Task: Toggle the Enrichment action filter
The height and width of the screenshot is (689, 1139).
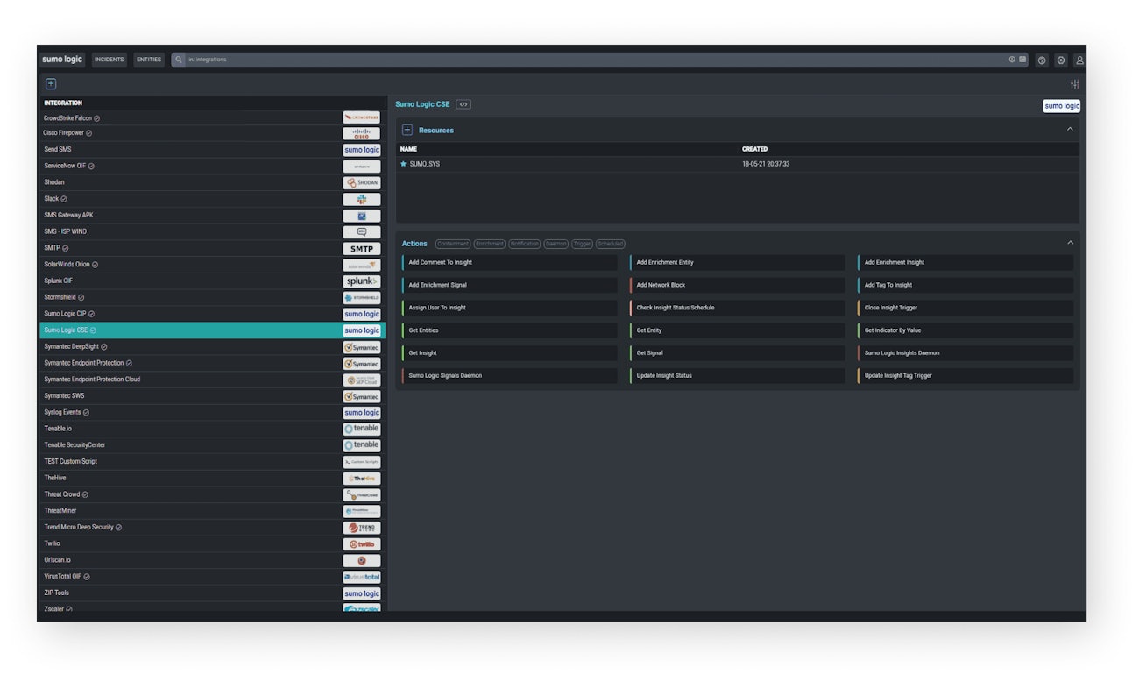Action: tap(490, 244)
